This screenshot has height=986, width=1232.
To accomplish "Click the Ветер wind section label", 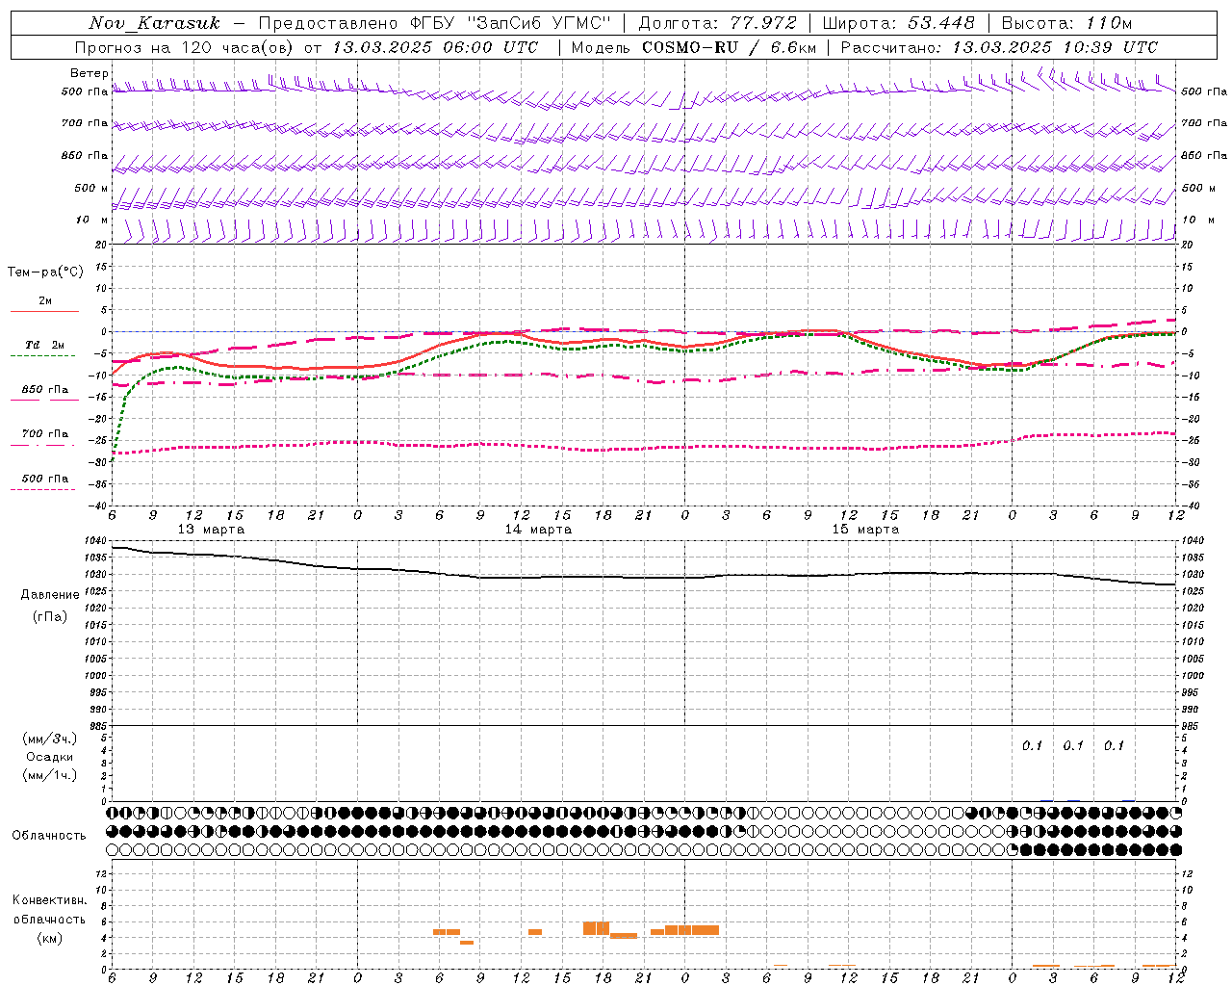I will [89, 73].
